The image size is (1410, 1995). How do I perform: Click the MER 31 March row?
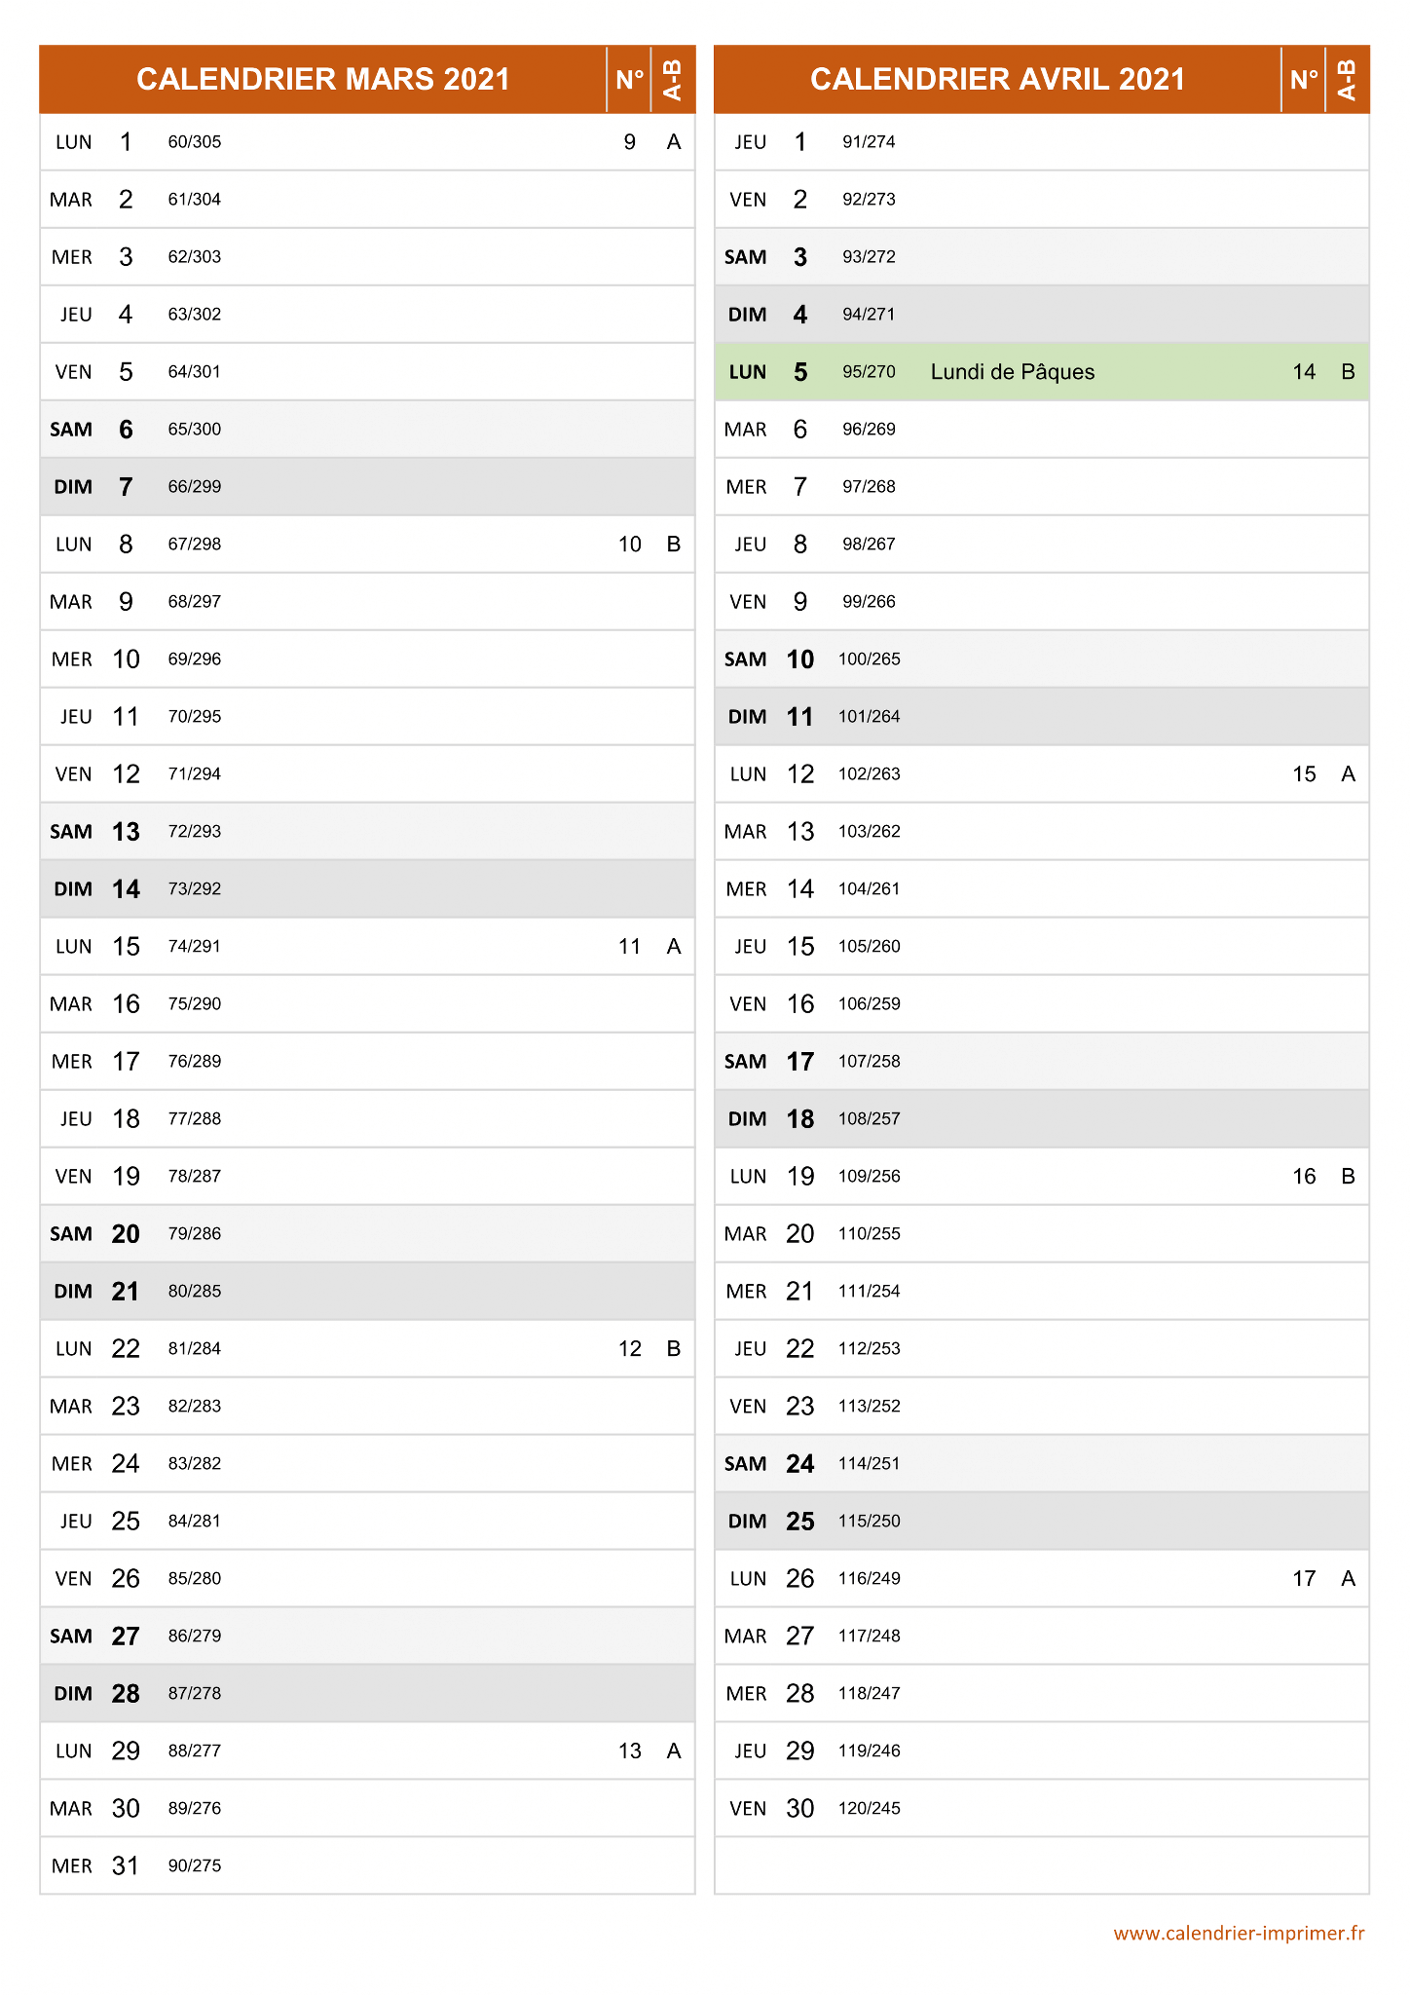click(368, 1866)
